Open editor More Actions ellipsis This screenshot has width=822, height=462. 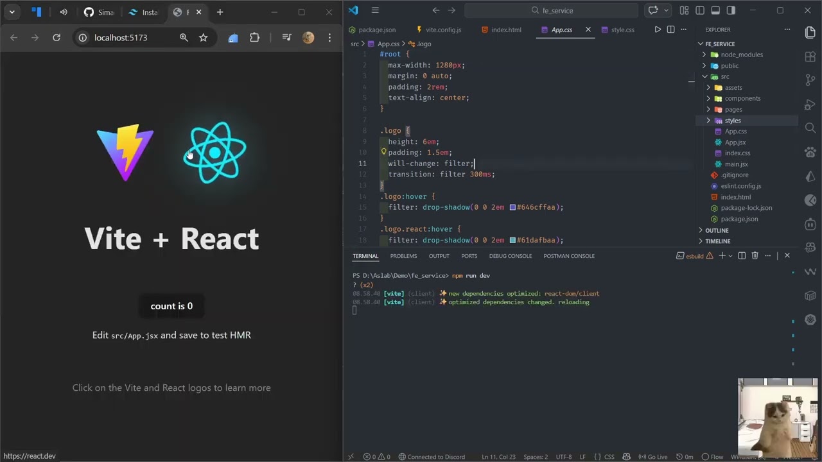(x=683, y=30)
